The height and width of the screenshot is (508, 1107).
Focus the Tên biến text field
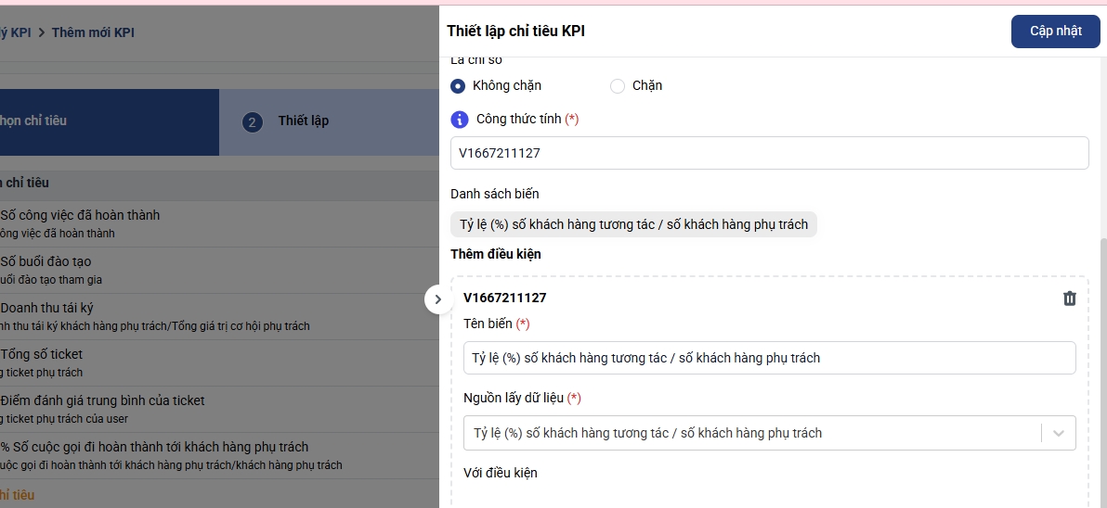coord(769,358)
